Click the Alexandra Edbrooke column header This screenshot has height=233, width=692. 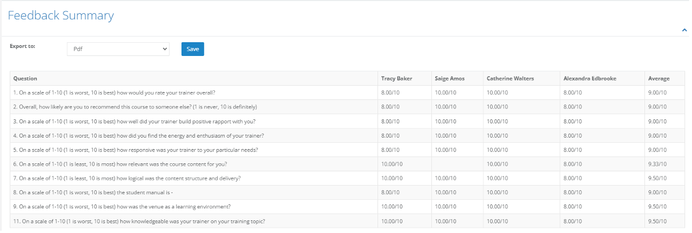[x=590, y=78]
